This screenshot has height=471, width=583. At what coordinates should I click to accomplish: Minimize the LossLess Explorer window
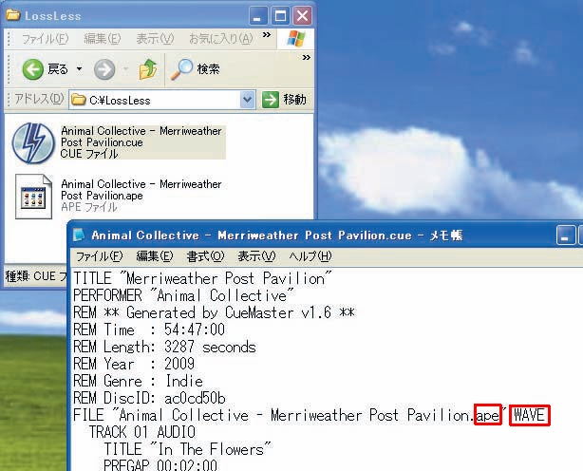click(258, 16)
